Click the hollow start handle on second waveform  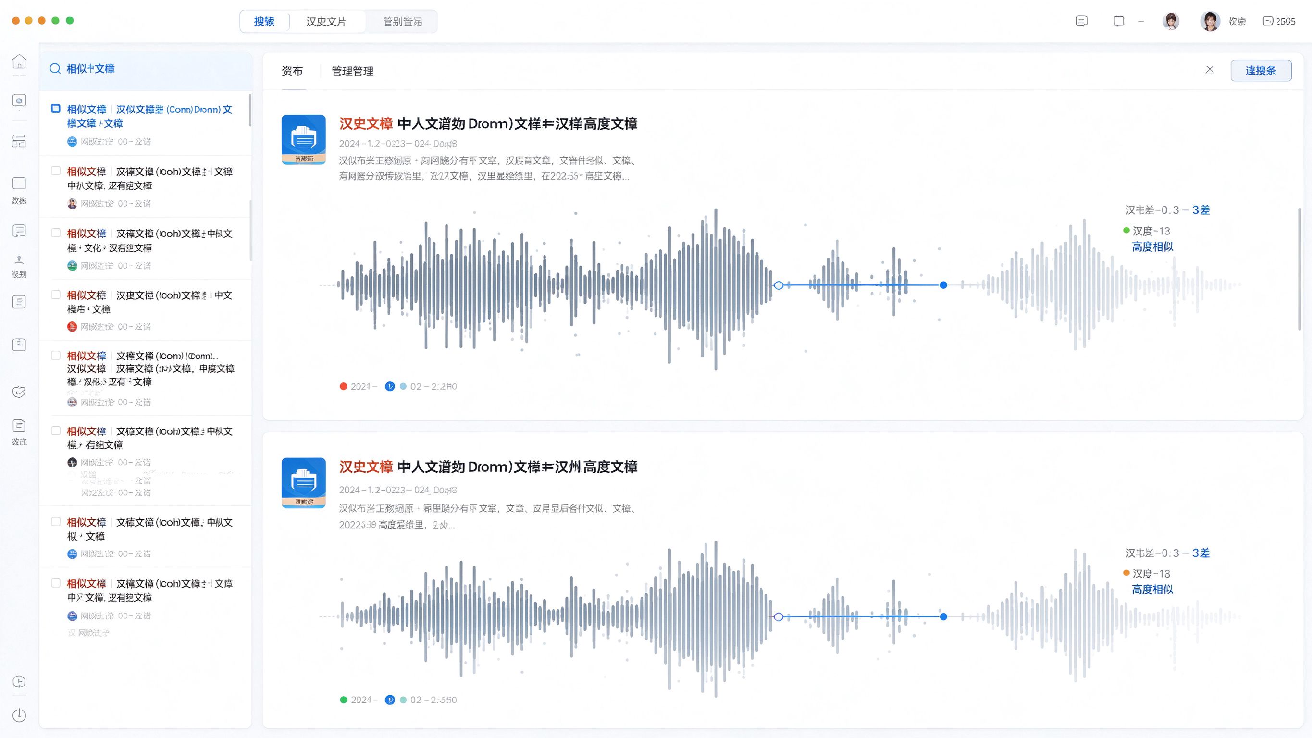(x=778, y=617)
